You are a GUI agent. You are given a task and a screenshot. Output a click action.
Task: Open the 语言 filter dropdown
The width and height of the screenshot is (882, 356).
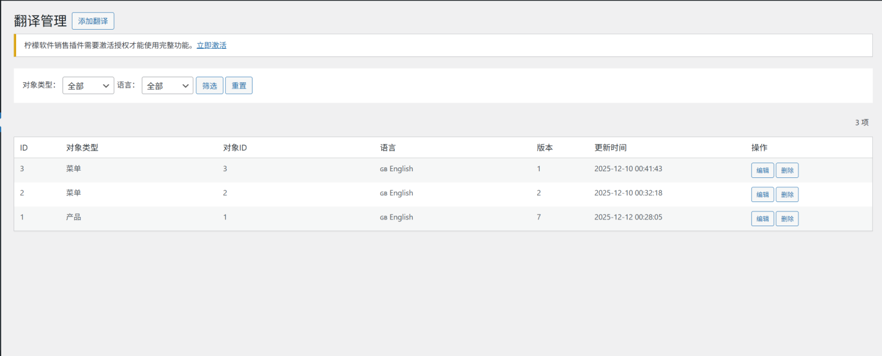[x=167, y=86]
